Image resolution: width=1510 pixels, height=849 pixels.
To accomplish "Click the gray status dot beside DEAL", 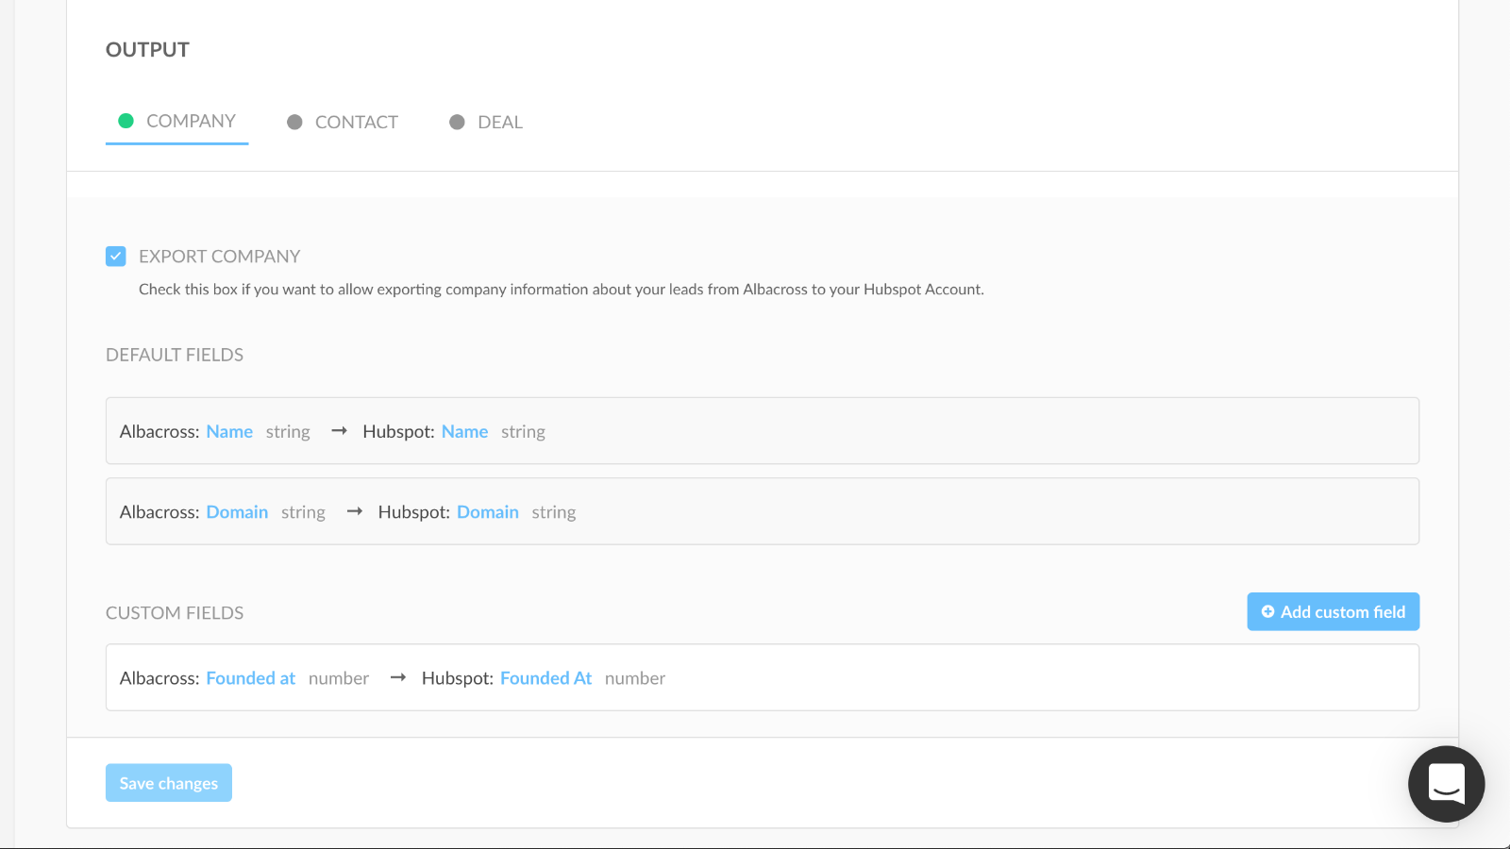I will [457, 123].
